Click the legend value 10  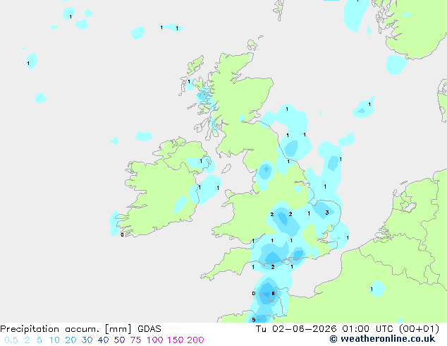tap(54, 340)
